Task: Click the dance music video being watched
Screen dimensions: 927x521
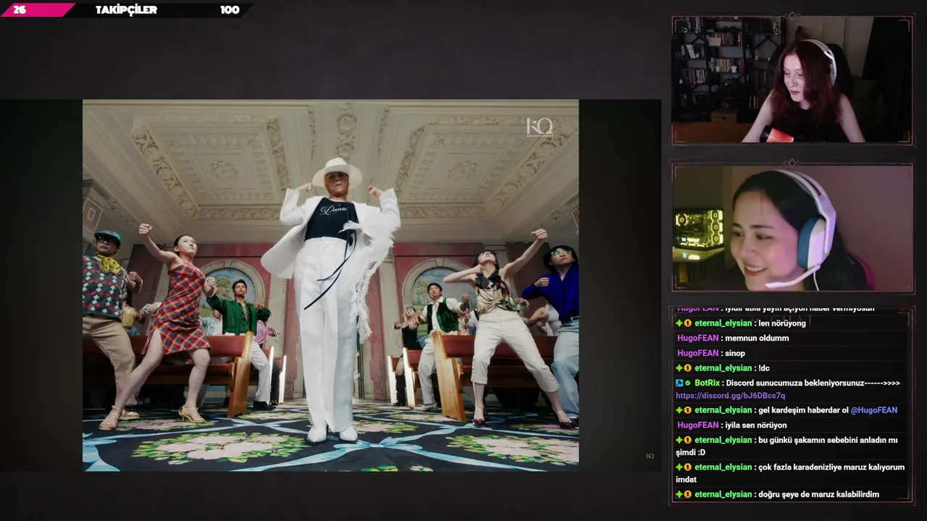Action: pos(330,286)
